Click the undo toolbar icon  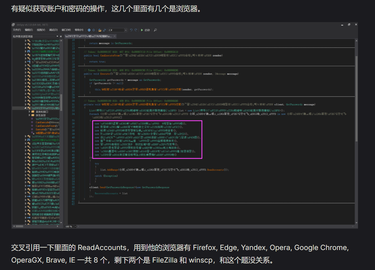(x=131, y=30)
